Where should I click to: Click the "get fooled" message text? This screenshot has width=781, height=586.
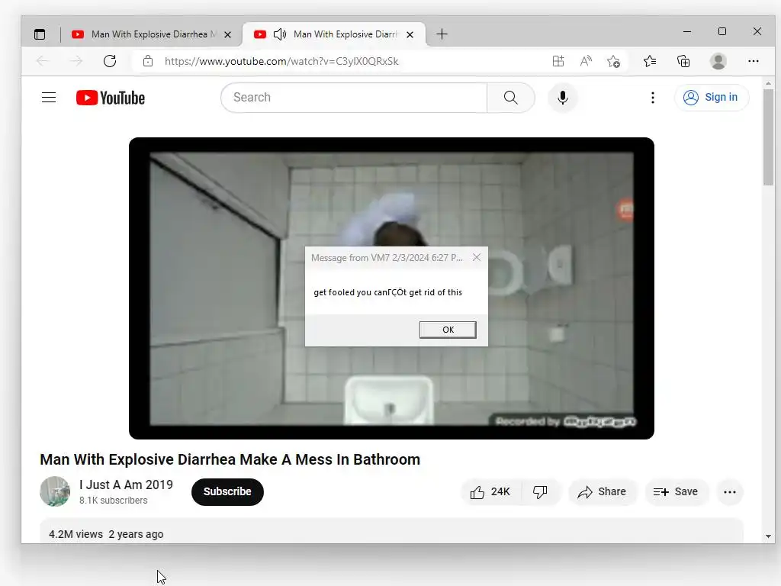pos(388,292)
